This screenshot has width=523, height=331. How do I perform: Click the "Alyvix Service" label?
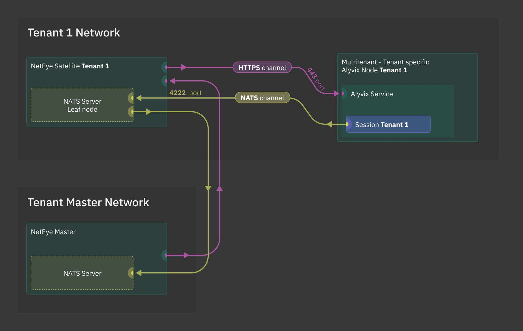click(x=372, y=94)
